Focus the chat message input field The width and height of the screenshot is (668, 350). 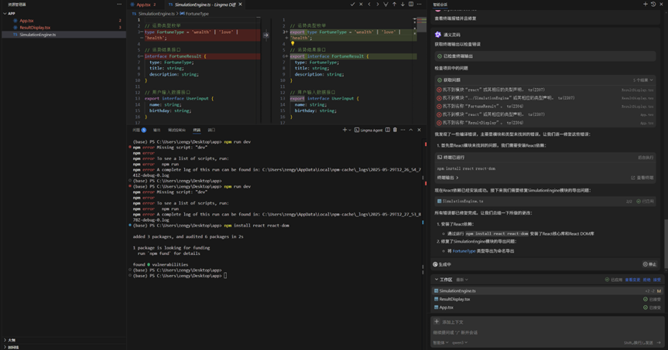tap(547, 332)
